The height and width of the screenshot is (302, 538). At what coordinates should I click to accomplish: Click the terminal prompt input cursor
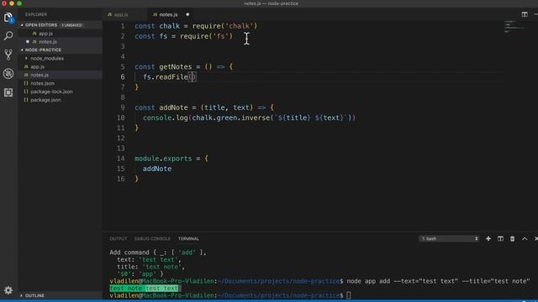349,295
